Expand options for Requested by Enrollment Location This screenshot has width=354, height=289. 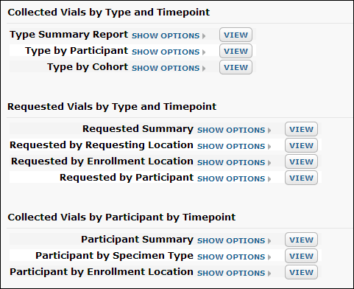tap(234, 162)
